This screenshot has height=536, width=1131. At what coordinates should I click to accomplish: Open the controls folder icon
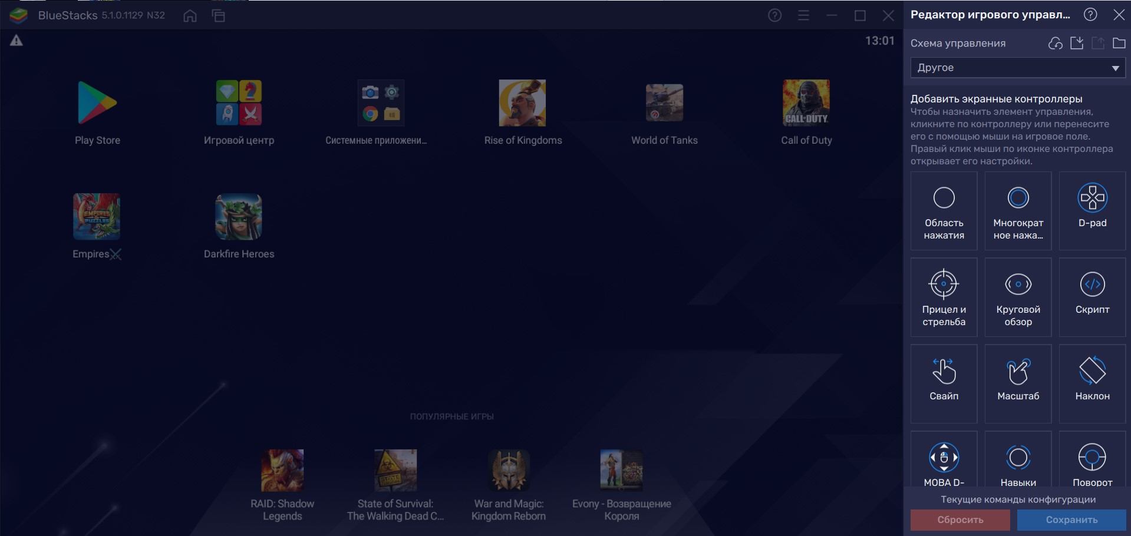pos(1119,43)
